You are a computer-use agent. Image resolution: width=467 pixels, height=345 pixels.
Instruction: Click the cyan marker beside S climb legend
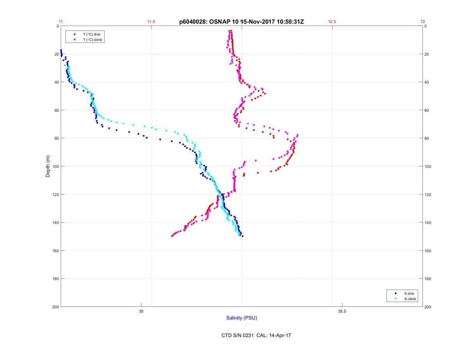click(x=395, y=299)
